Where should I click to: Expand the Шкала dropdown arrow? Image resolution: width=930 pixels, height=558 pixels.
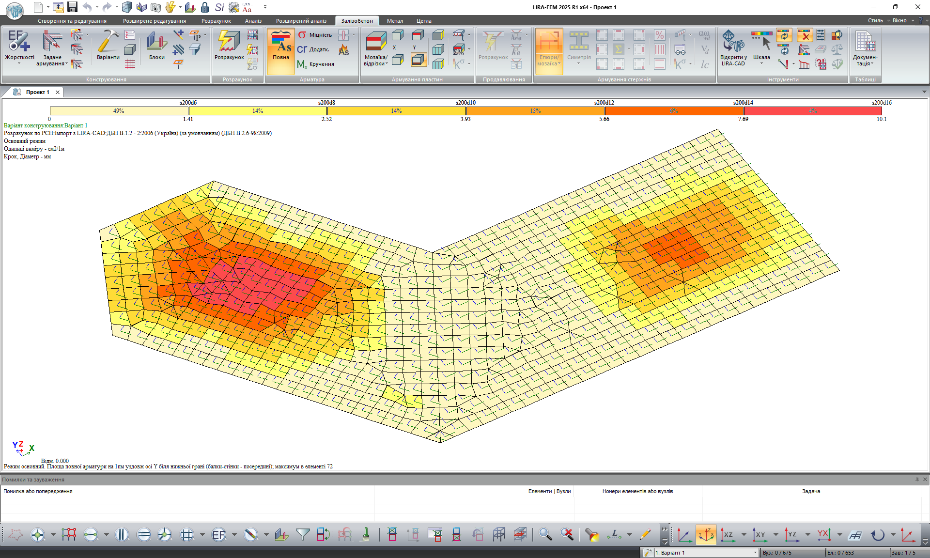coord(761,63)
